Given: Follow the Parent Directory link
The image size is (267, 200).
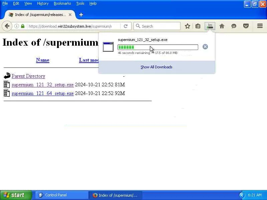Looking at the screenshot, I should tap(28, 76).
